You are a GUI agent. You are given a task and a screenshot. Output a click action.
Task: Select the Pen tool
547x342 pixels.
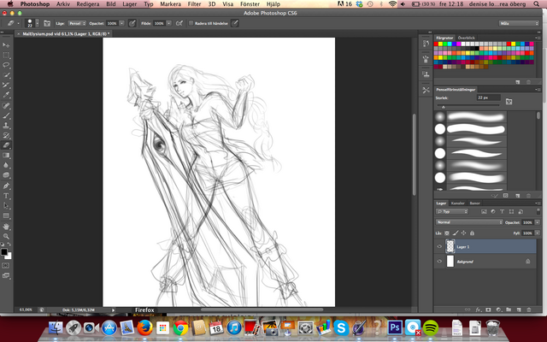click(6, 186)
